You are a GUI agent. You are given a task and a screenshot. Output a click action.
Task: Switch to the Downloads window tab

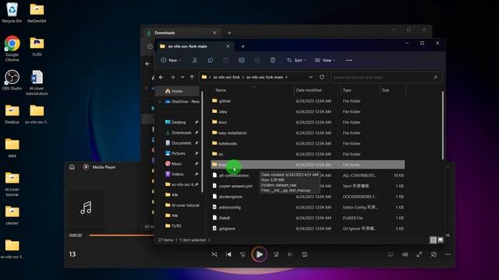pos(182,33)
